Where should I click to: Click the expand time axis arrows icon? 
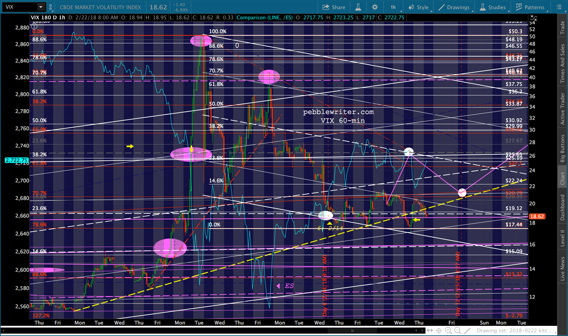point(430,331)
